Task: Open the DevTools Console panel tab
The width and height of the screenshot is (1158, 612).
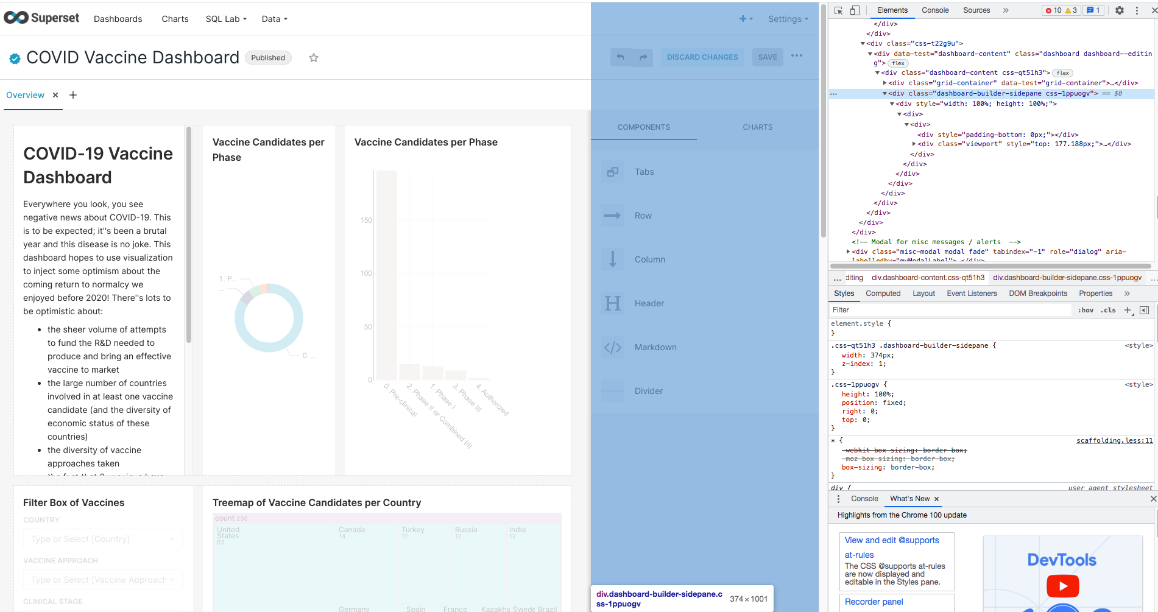Action: click(x=935, y=10)
